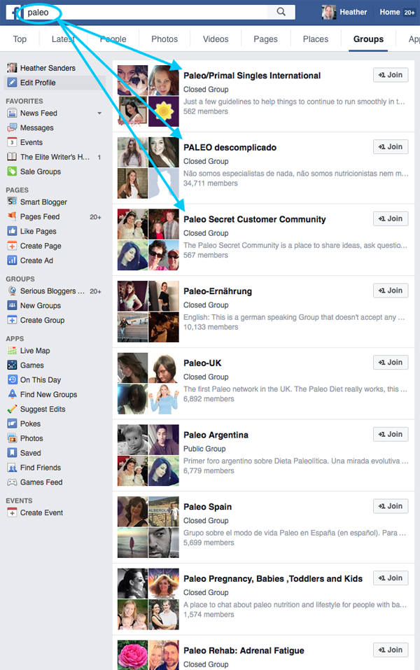Join the Paleo Spain group
Viewport: 420px width, 670px height.
point(391,506)
